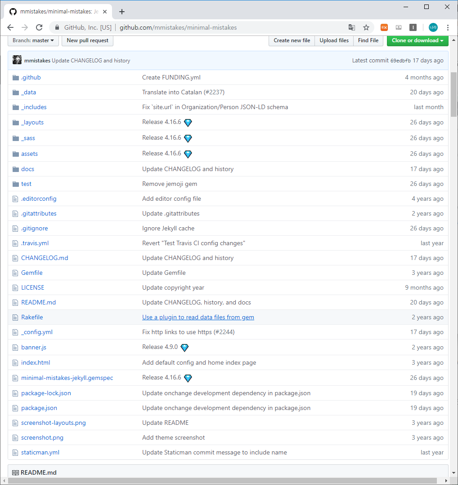Click Find File button
This screenshot has width=458, height=485.
point(368,40)
